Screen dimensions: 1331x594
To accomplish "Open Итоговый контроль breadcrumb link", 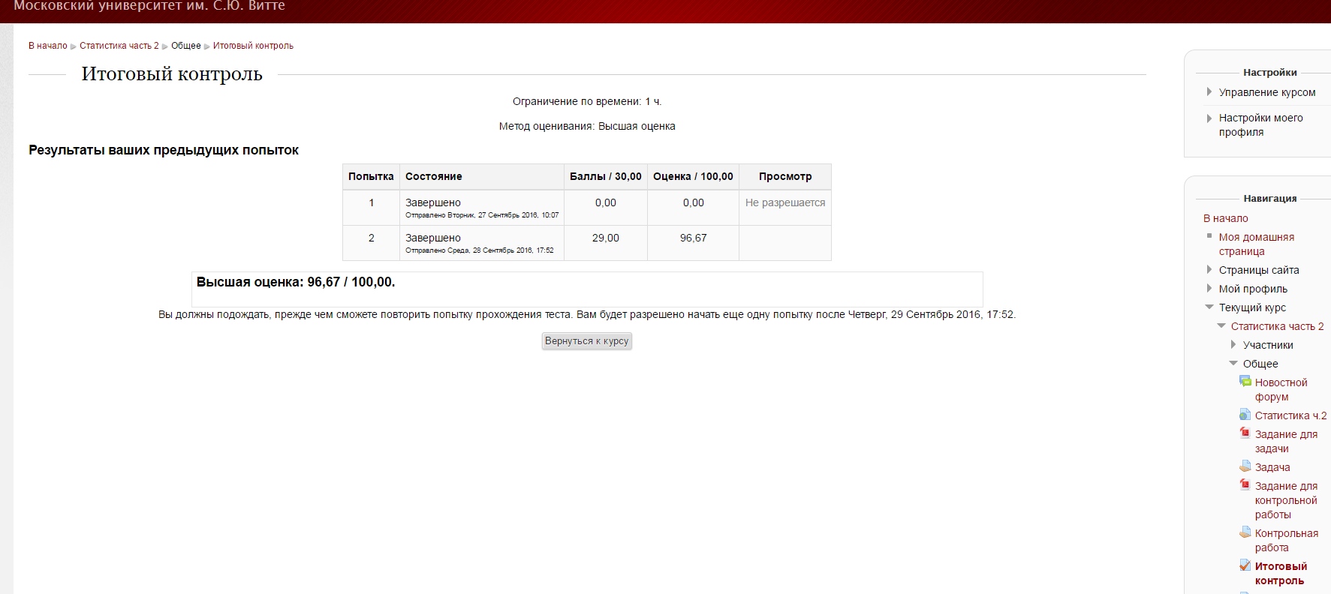I will pyautogui.click(x=253, y=46).
